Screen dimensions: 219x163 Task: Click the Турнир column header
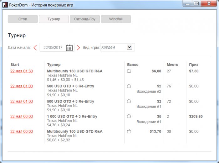(54, 65)
